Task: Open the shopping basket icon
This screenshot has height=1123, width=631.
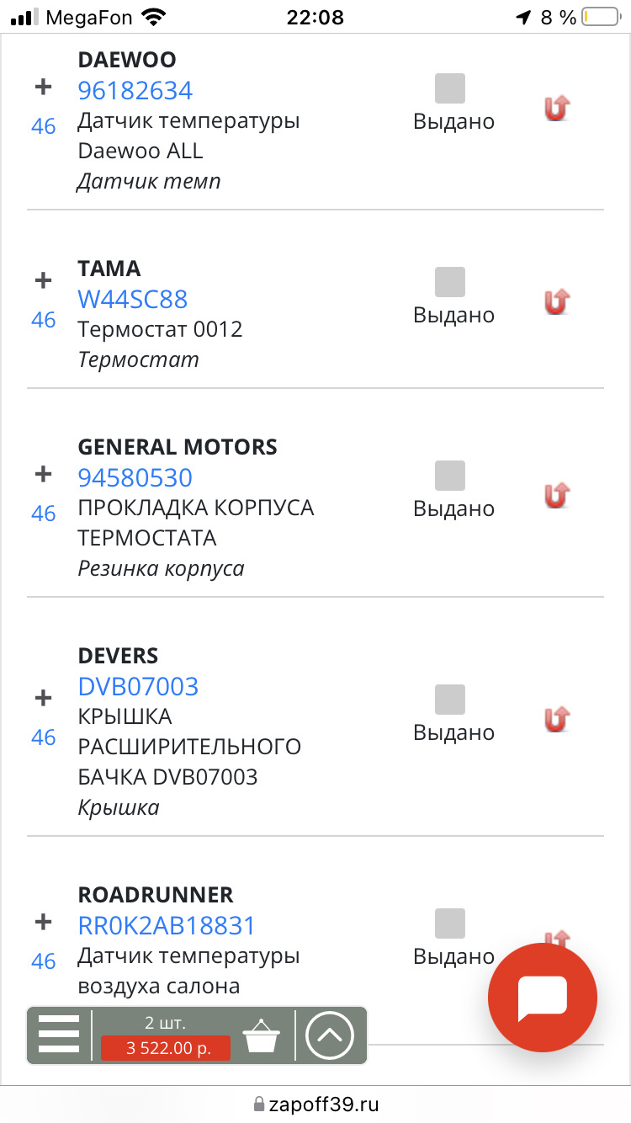Action: (x=261, y=1035)
